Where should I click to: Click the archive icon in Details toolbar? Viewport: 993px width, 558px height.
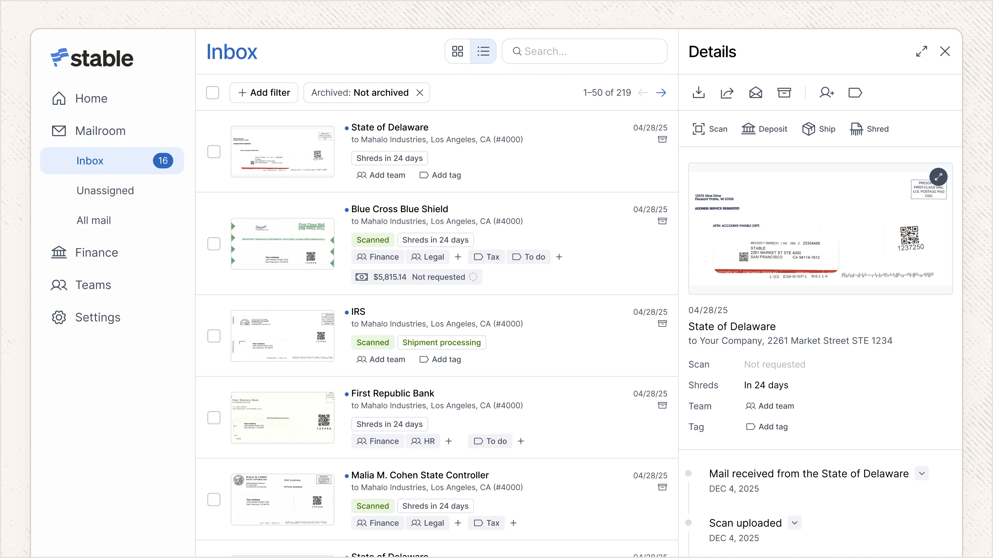click(784, 92)
